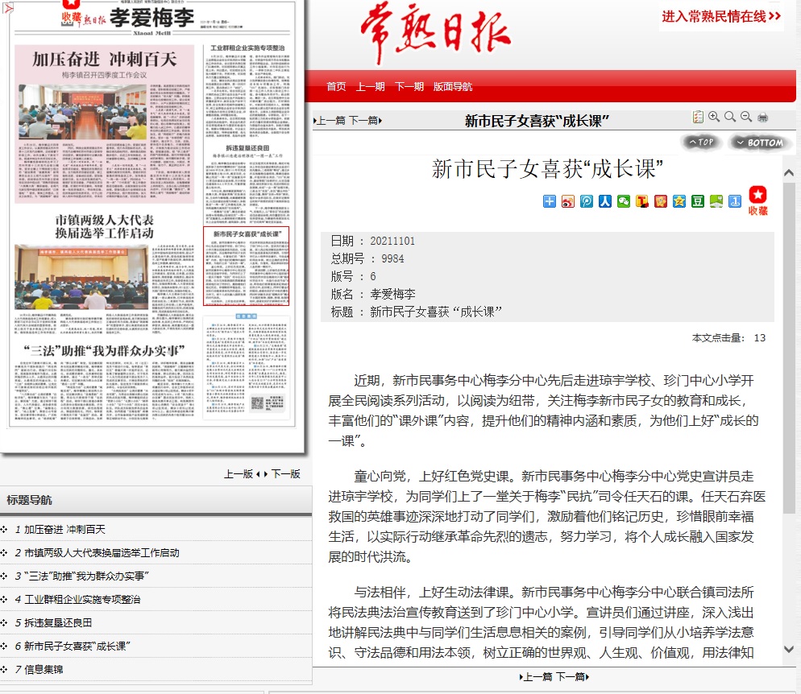Click the article scrollbar up arrow
801x694 pixels.
[789, 173]
